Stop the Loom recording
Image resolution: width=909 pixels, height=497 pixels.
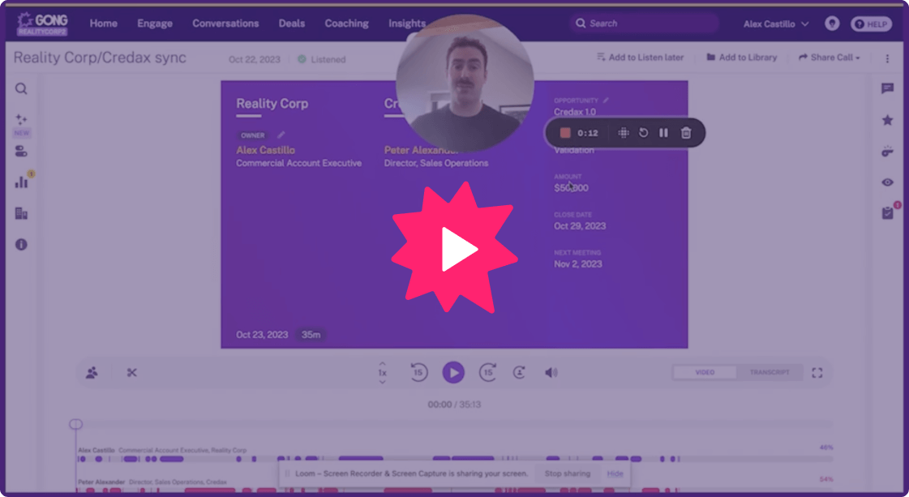[x=565, y=133]
